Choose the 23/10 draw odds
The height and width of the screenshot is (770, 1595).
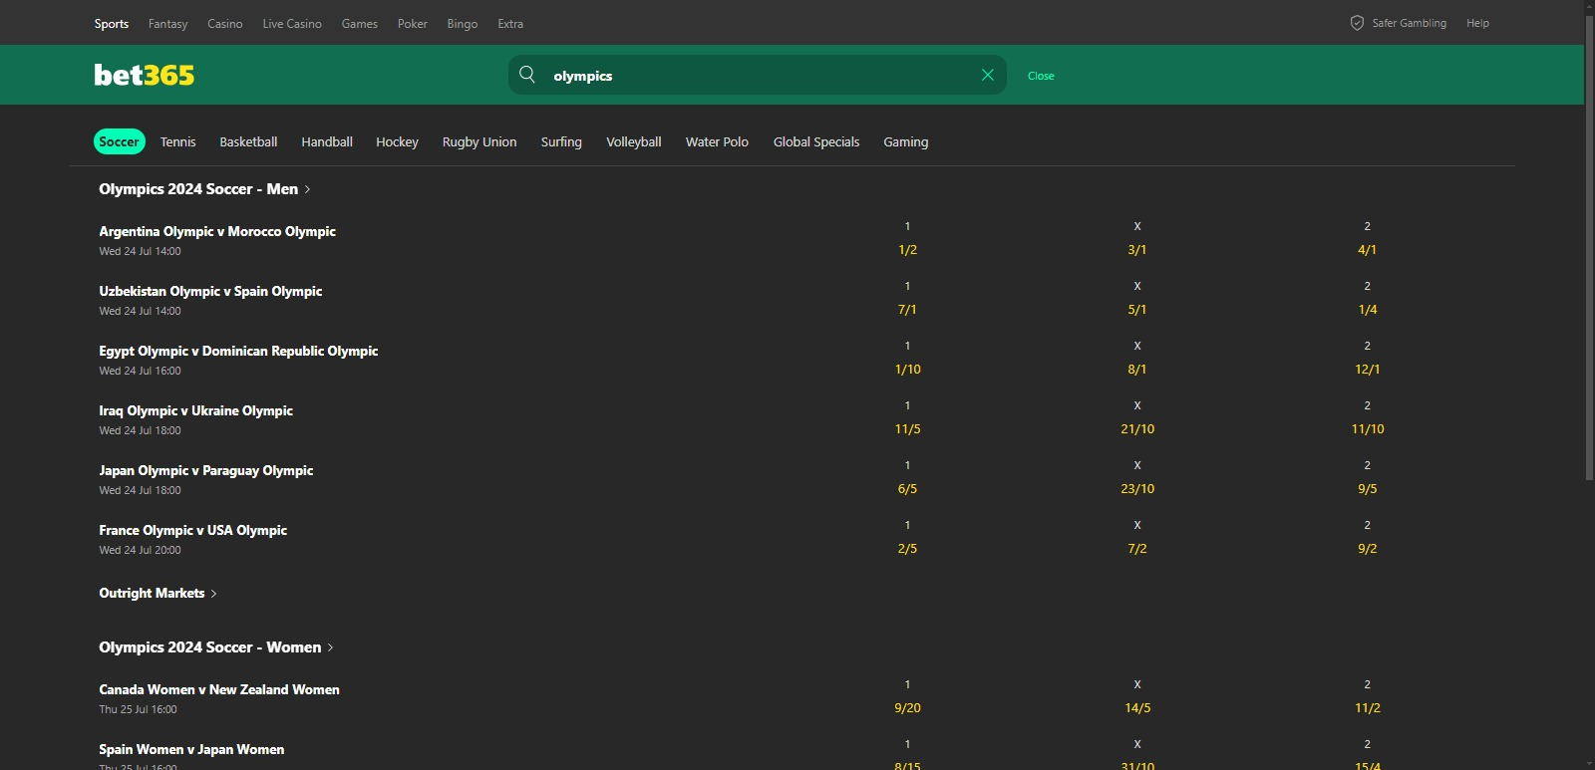[1137, 489]
